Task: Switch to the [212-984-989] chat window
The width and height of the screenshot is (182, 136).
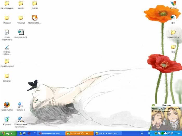Action: point(79,133)
